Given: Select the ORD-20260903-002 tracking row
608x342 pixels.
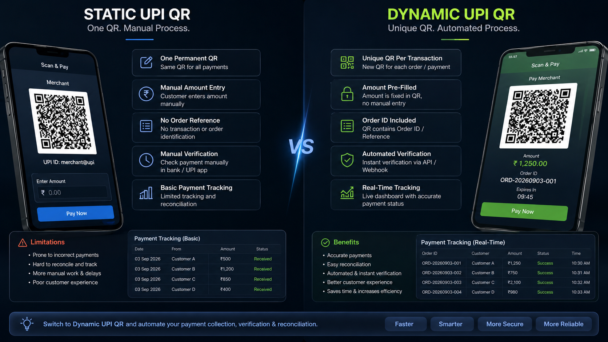Looking at the screenshot, I should click(505, 273).
